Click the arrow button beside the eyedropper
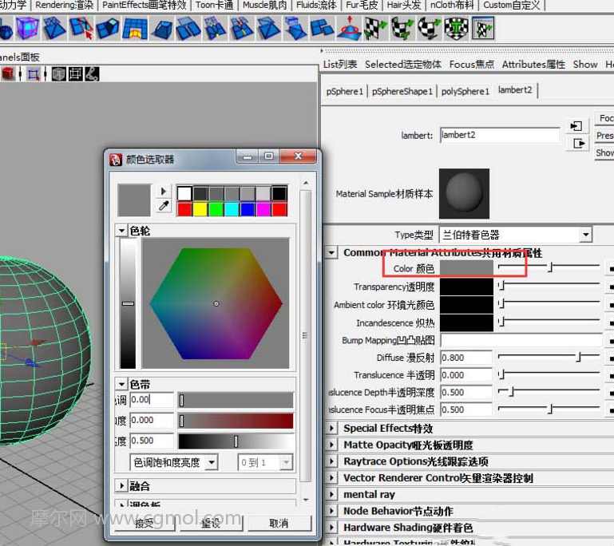 click(164, 192)
